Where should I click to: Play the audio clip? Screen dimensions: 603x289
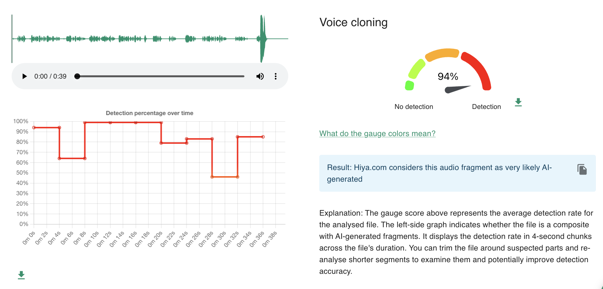[x=25, y=76]
